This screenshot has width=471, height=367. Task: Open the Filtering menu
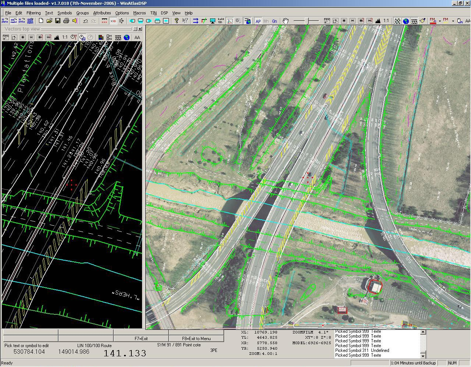point(33,13)
